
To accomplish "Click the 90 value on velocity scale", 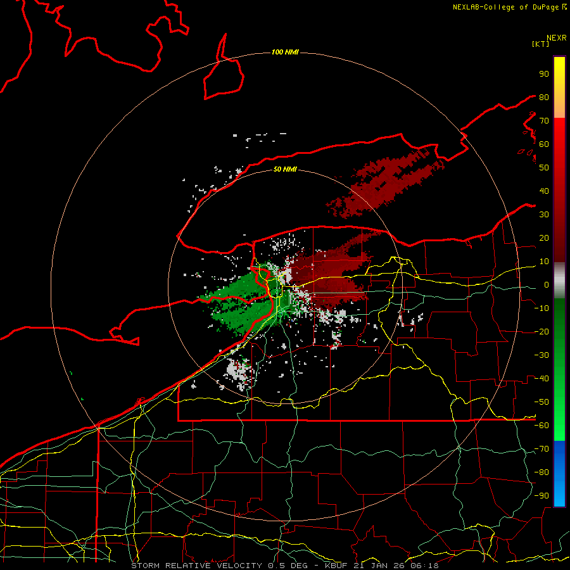I will tap(544, 74).
